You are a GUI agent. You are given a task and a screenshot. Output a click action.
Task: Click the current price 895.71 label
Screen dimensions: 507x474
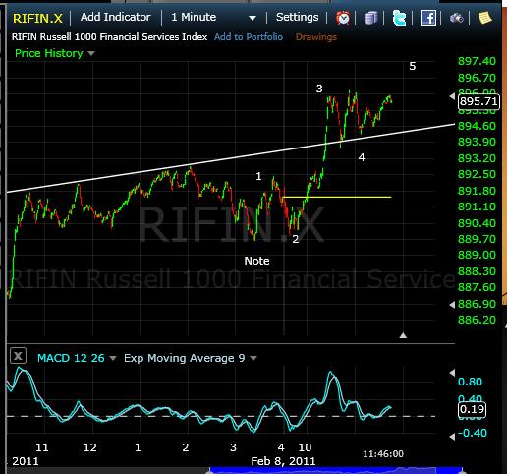(x=479, y=101)
